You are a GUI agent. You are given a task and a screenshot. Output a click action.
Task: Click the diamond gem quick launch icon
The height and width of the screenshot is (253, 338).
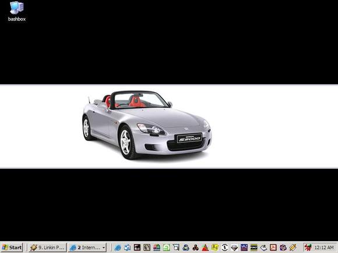[x=234, y=248]
